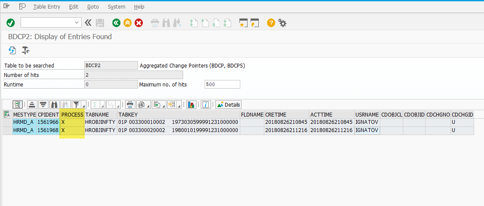Screen dimensions: 484x206
Task: Click the USRNAME column header
Action: (367, 114)
